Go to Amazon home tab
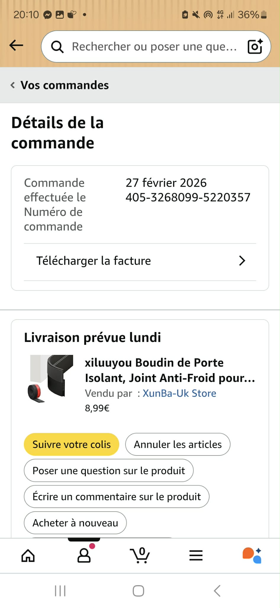This screenshot has height=608, width=280. (x=28, y=555)
